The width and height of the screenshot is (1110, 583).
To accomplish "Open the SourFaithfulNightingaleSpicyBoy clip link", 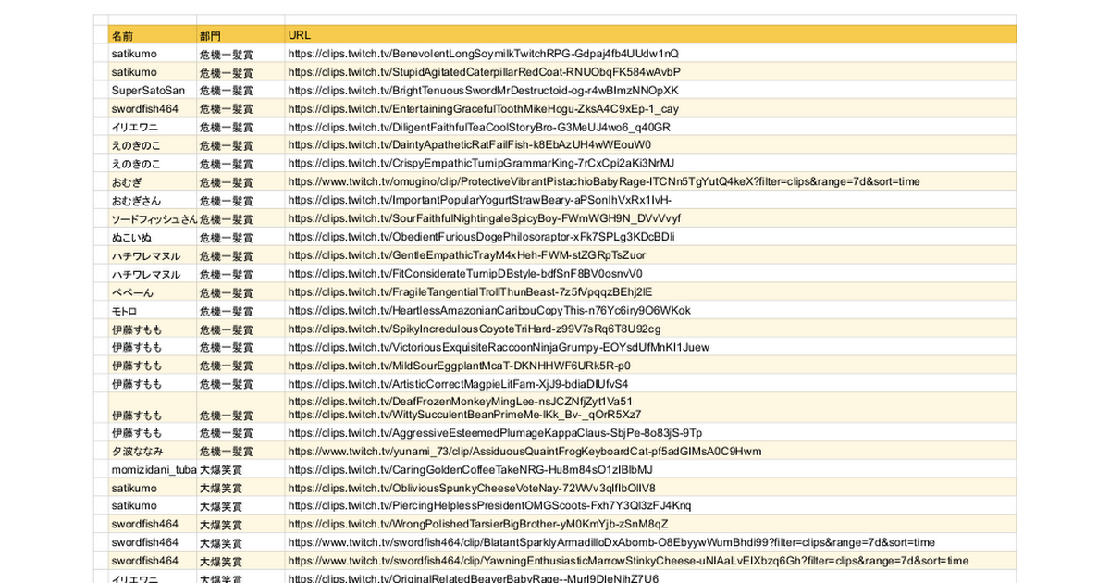I will pyautogui.click(x=484, y=219).
